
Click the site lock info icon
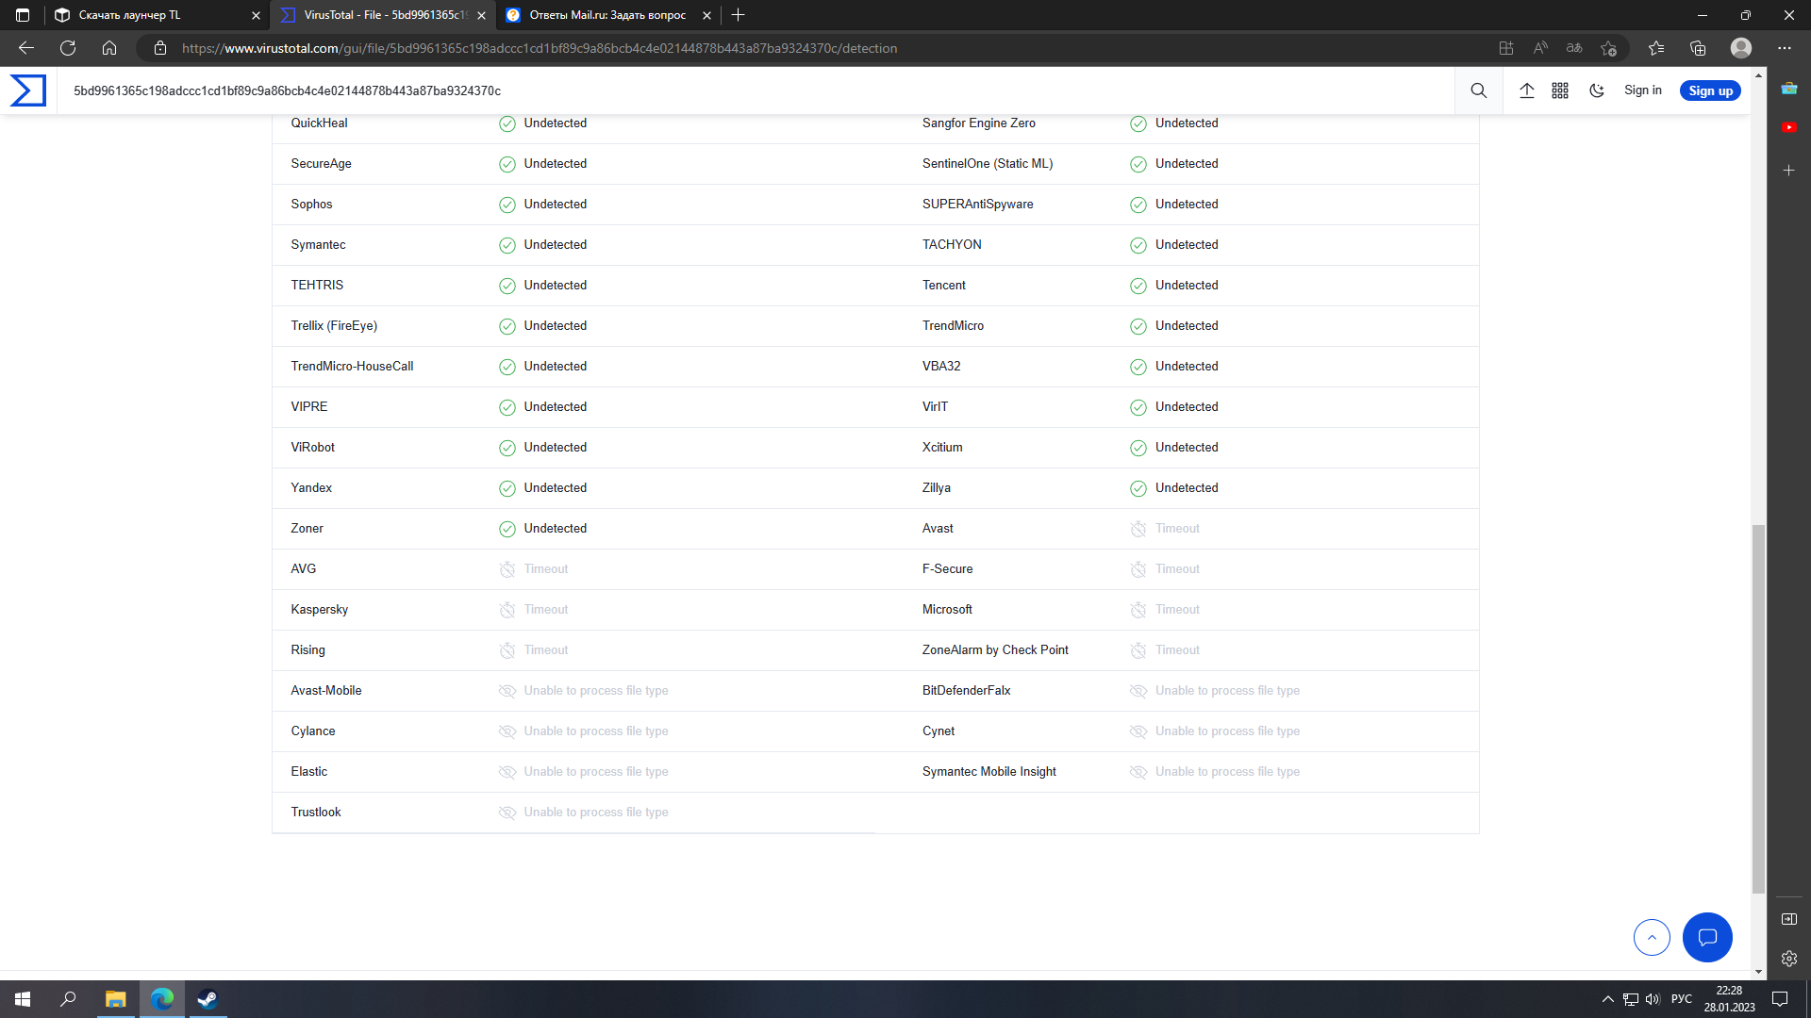(x=160, y=48)
